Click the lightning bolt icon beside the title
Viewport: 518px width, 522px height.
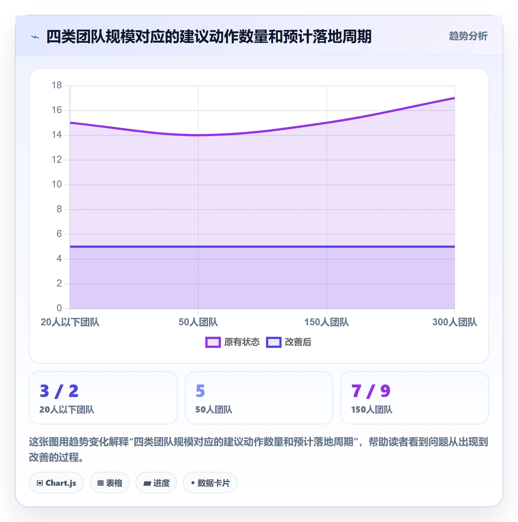[35, 37]
